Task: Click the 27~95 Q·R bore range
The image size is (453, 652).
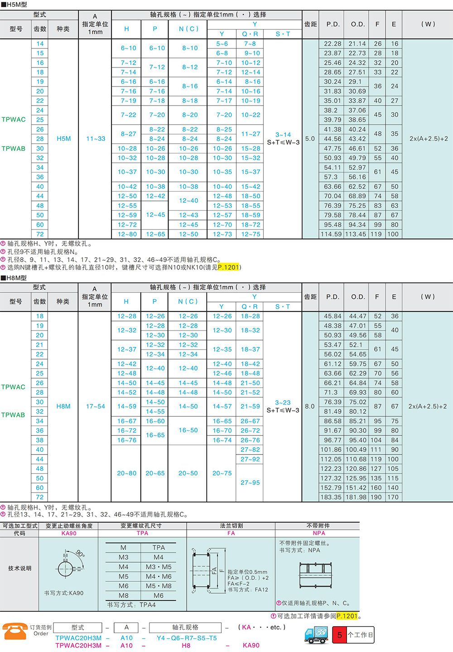Action: (x=251, y=483)
